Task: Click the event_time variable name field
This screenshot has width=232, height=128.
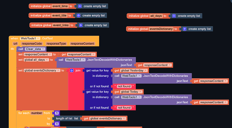Action: [x=60, y=6]
